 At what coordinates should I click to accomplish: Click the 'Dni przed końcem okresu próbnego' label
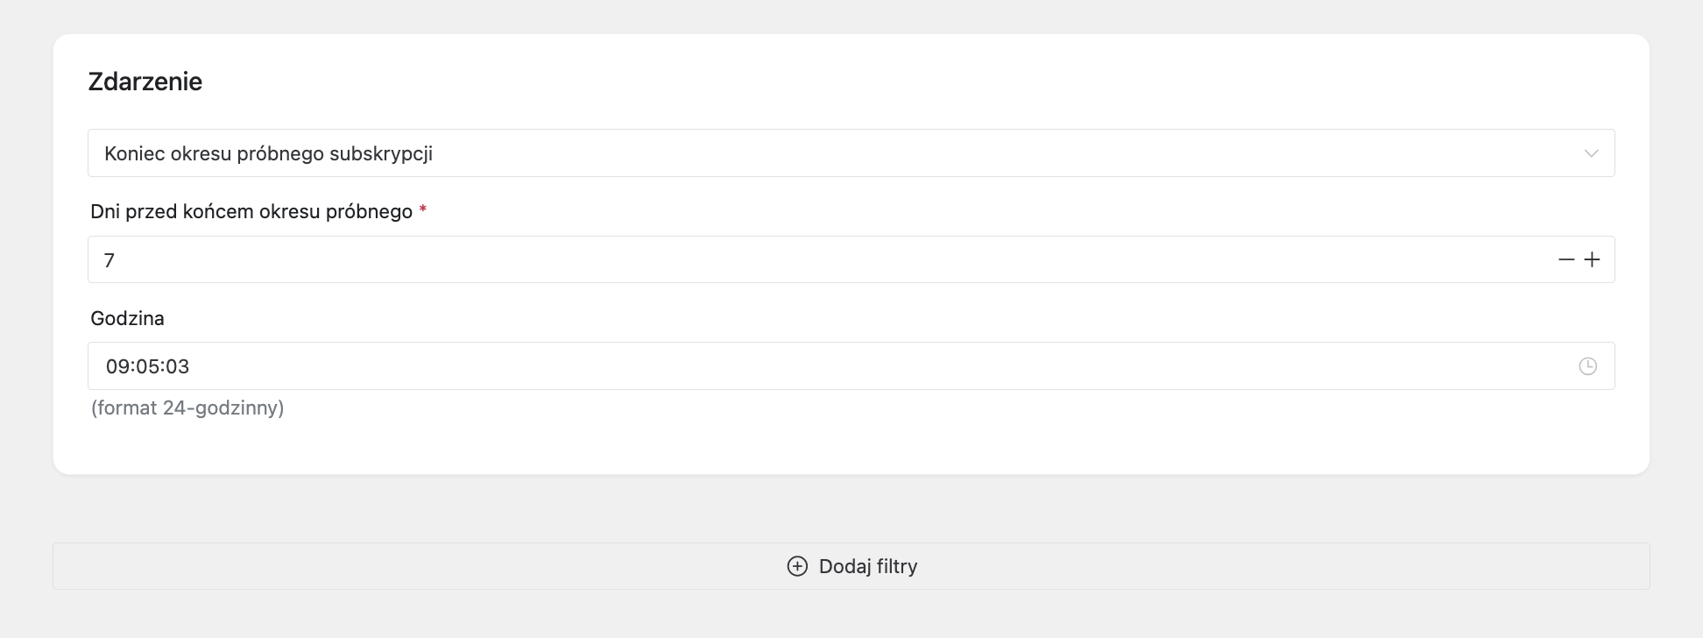click(x=251, y=211)
